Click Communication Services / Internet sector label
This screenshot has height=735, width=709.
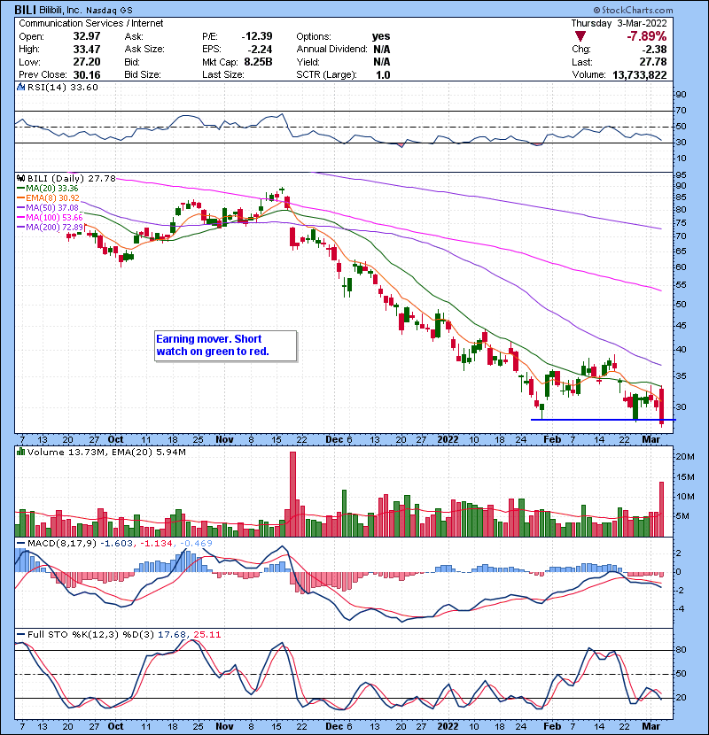coord(91,23)
